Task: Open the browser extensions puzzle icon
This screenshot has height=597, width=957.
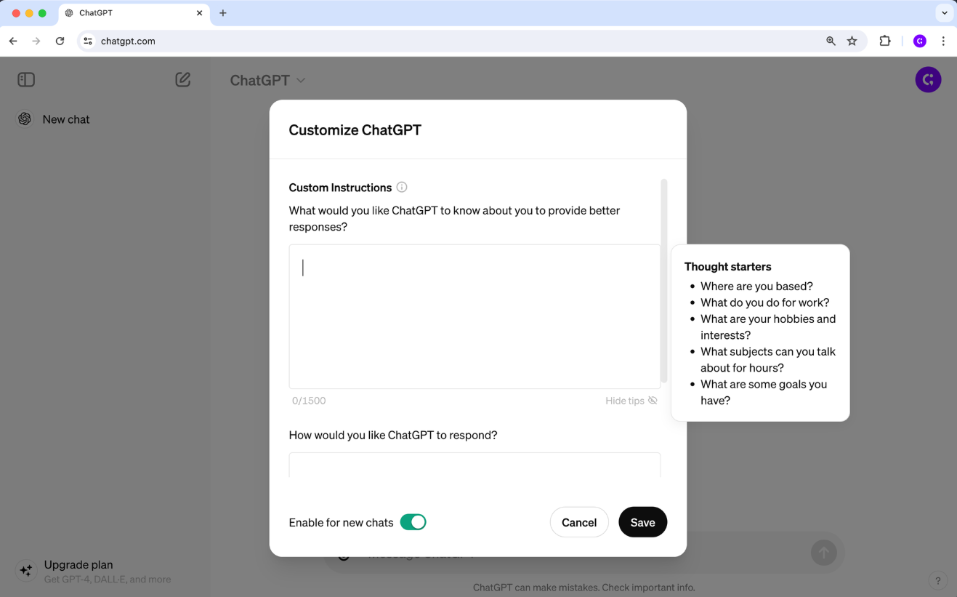Action: tap(884, 41)
